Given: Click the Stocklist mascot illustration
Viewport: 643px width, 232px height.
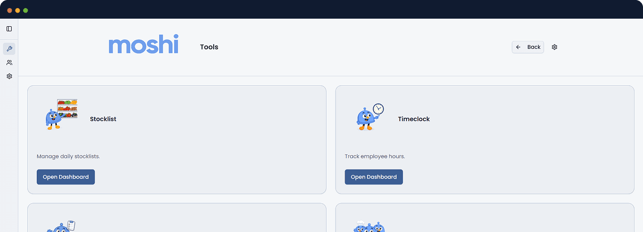Looking at the screenshot, I should click(61, 114).
